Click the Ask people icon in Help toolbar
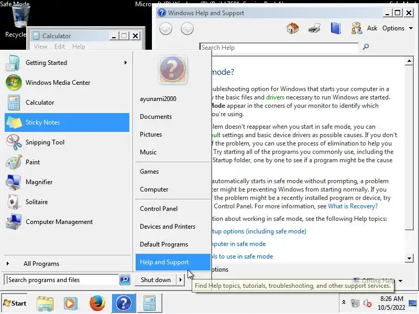This screenshot has width=419, height=314. point(357,28)
